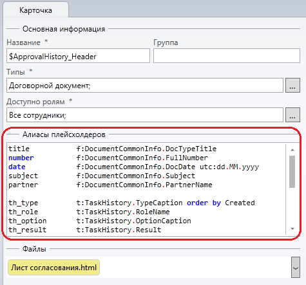
Task: Click the Название field with $ApprovalHistory_Header
Action: coord(78,56)
